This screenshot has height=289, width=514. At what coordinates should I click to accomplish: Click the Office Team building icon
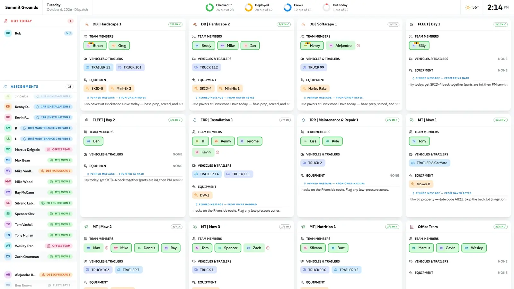coord(412,227)
